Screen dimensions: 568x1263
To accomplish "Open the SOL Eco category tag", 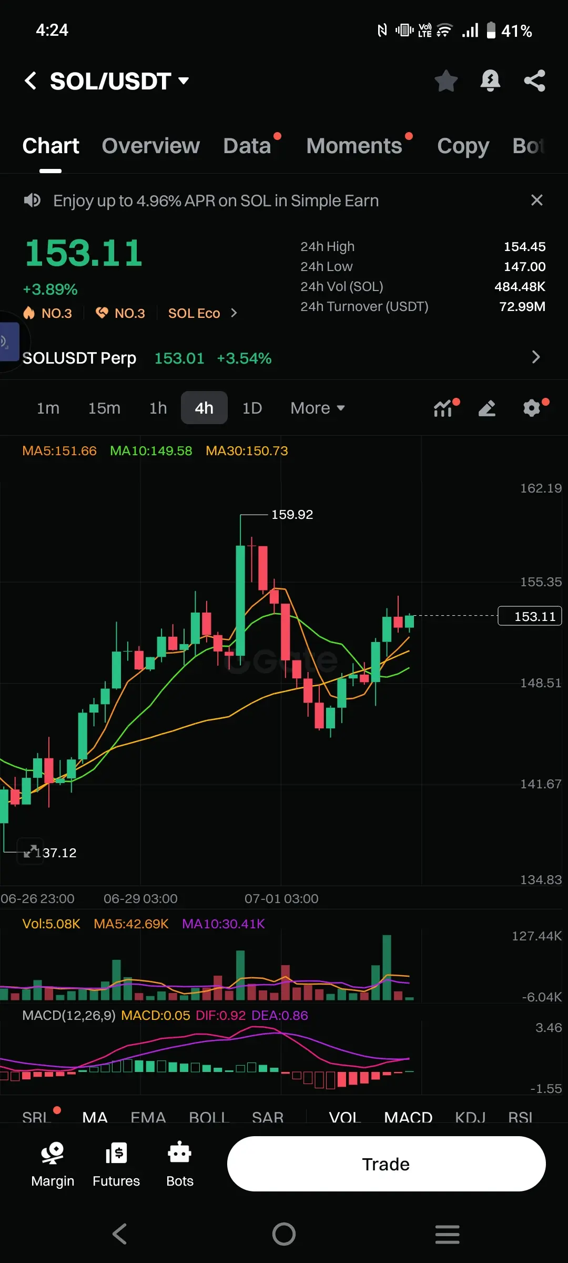I will (194, 313).
